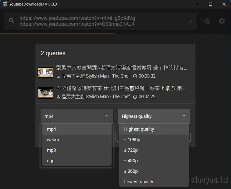Click the title starting 型男中文教室開課

(x=122, y=68)
